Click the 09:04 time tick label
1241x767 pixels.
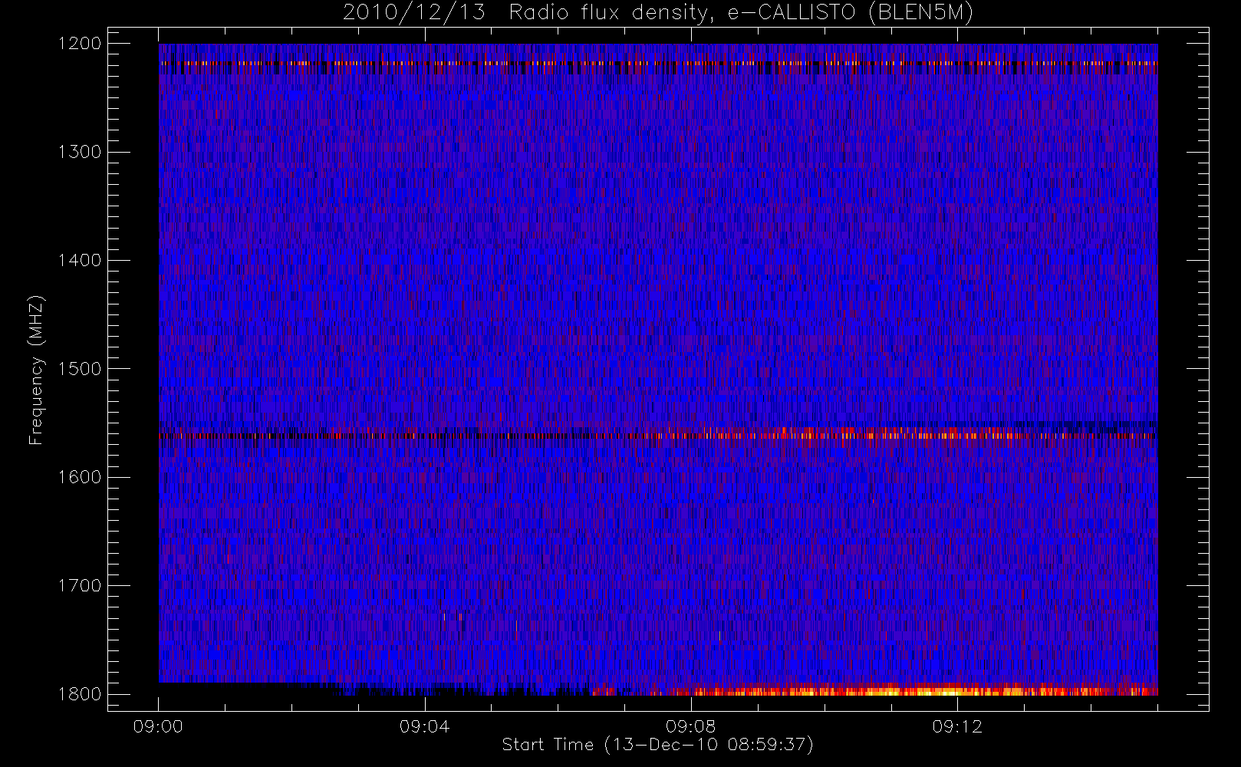click(424, 726)
